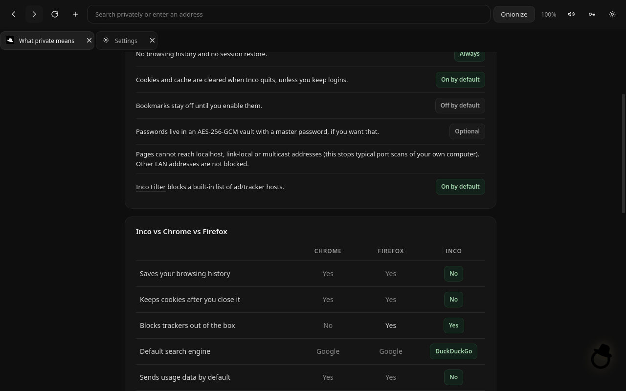Click the 'Optional' badge for passwords vault
This screenshot has height=391, width=626.
pos(467,131)
